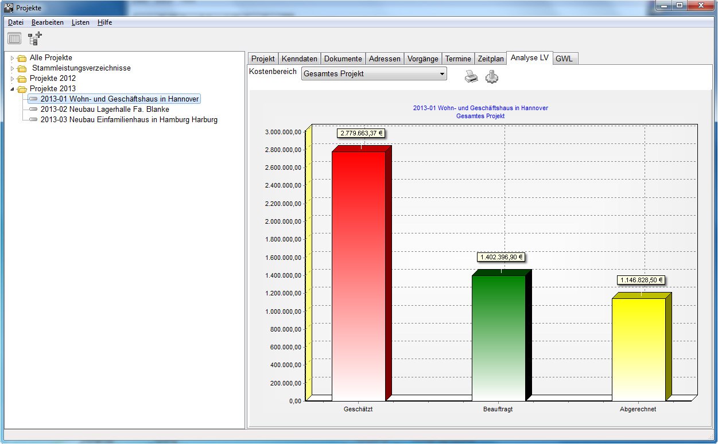Switch to the Kenndaten tab
718x444 pixels.
pos(300,59)
